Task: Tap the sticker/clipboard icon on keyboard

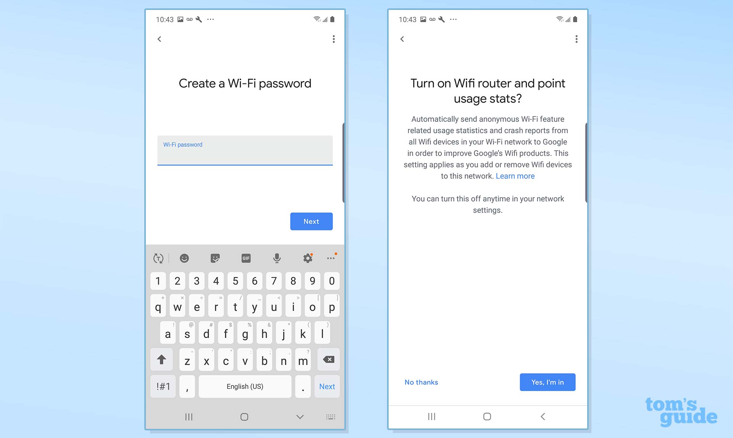Action: coord(215,258)
